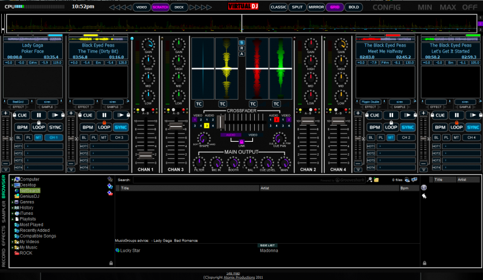Switch to VIDEO view
The height and width of the screenshot is (280, 483).
141,7
